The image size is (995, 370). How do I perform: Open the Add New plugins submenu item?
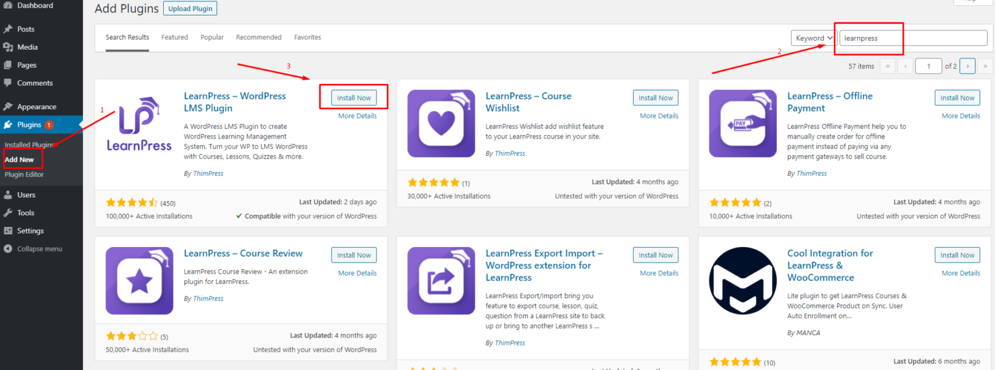point(19,160)
